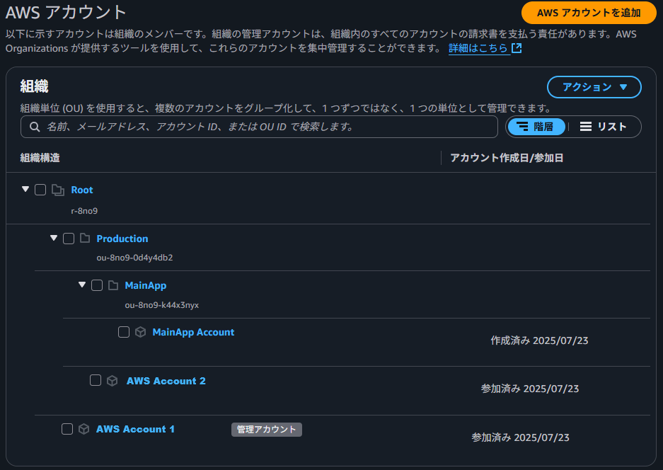Open the Production OU link
Screen dimensions: 663x470
pos(122,239)
